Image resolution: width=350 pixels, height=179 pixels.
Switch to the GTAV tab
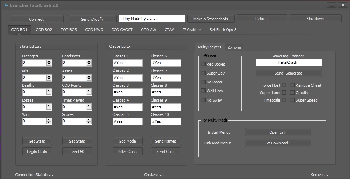point(169,30)
